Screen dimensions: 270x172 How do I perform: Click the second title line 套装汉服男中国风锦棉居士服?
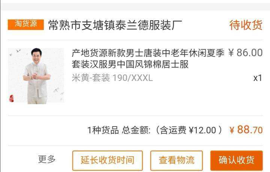130,64
